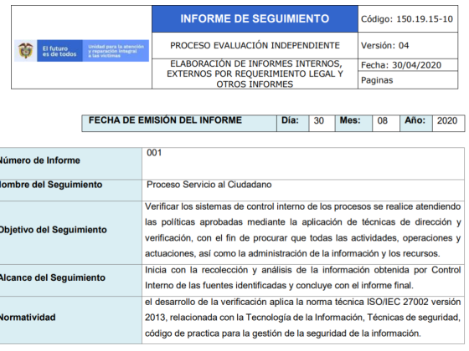Click 'Inicia con la recolección y análisis' line
Viewport: 469px width, 351px height.
pyautogui.click(x=302, y=270)
